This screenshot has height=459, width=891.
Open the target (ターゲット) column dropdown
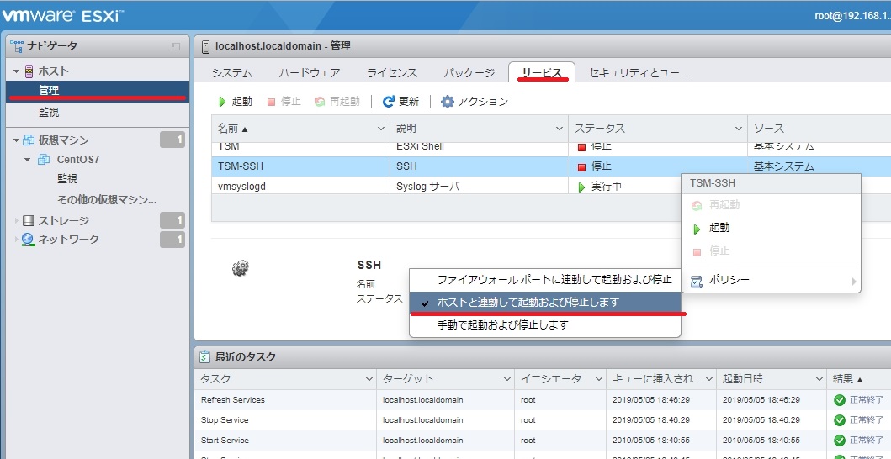[x=506, y=379]
